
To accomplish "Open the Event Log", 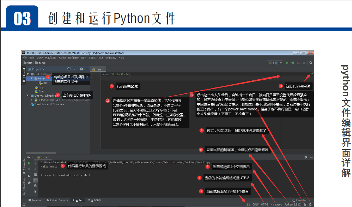I will click(x=300, y=200).
